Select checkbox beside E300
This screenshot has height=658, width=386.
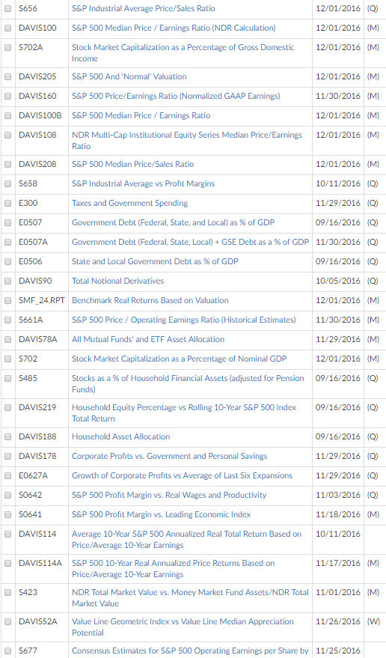coord(7,204)
